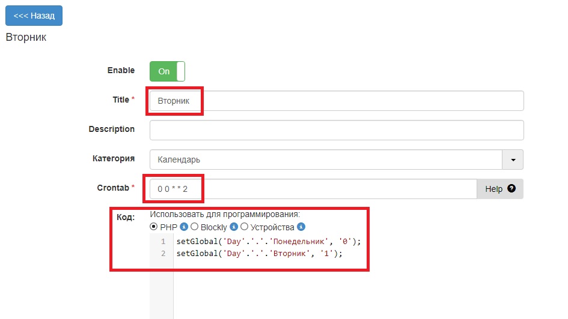Select the Blockly radio button
The width and height of the screenshot is (568, 319).
(194, 227)
